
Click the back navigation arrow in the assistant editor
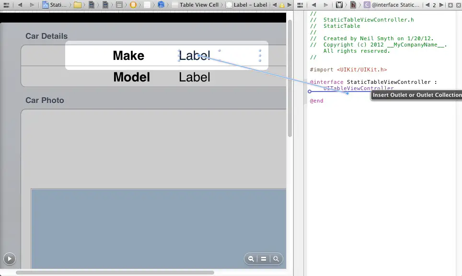coord(313,5)
